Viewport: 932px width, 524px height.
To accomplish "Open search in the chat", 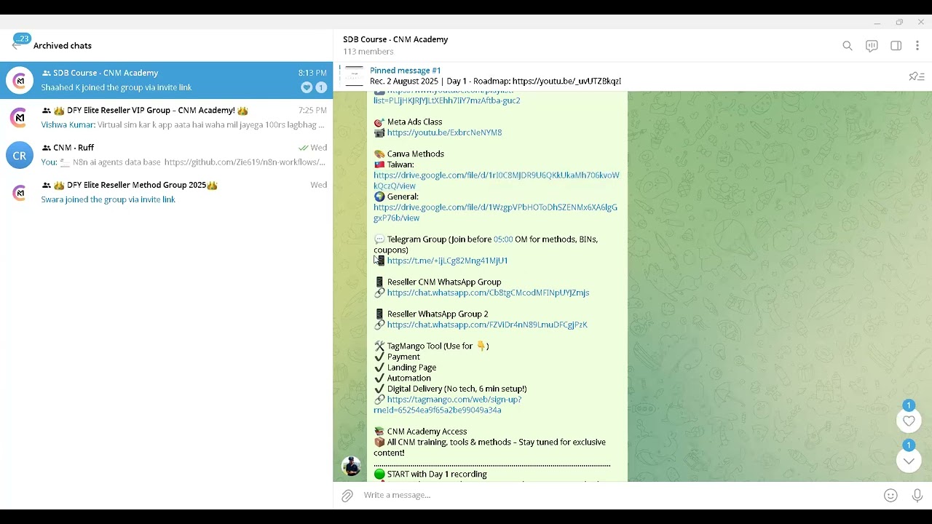I will tap(848, 46).
